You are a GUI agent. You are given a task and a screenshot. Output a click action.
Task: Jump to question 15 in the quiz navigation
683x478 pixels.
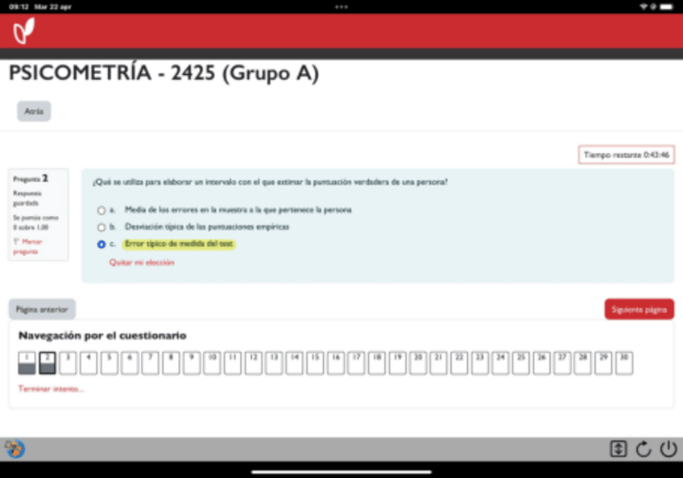[315, 363]
